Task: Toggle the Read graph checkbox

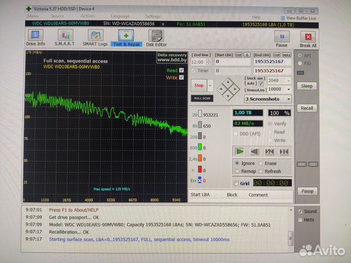Action: click(181, 70)
